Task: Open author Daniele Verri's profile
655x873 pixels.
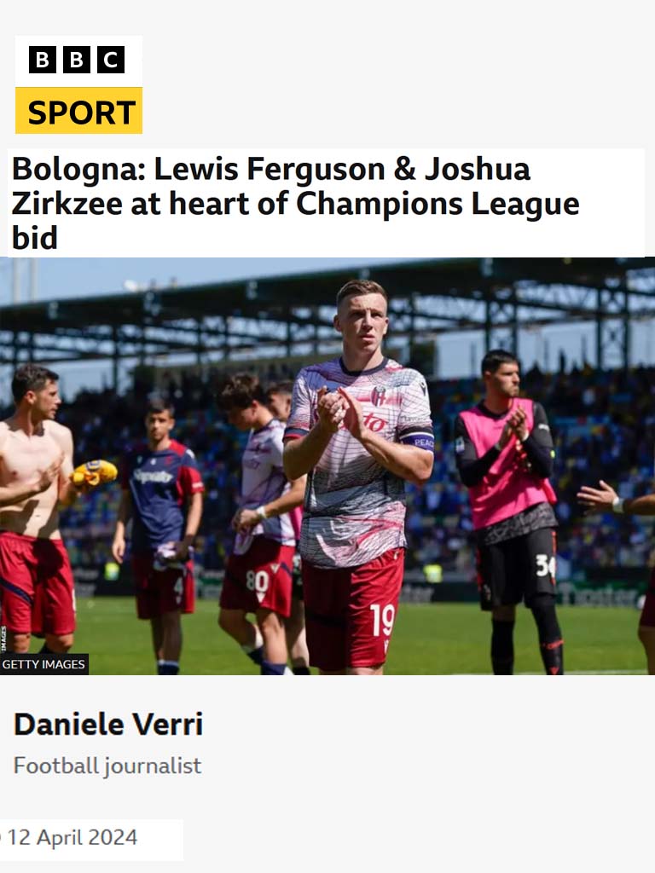Action: 108,725
